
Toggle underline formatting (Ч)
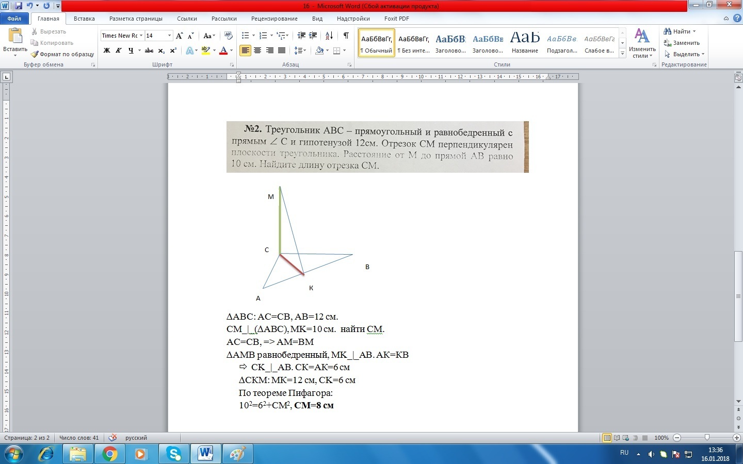131,51
